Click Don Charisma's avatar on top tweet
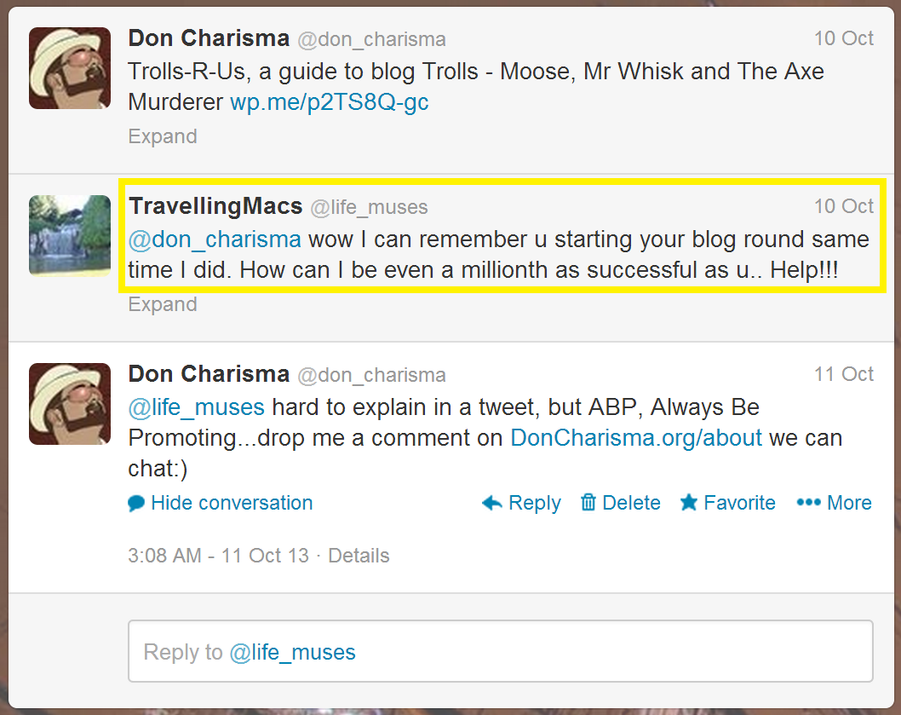 70,68
